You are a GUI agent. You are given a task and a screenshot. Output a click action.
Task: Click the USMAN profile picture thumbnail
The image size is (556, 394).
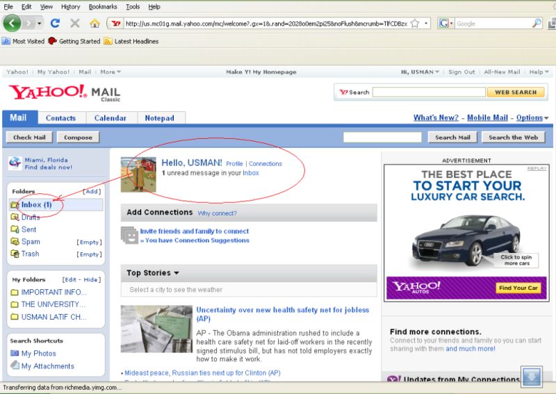coord(138,174)
